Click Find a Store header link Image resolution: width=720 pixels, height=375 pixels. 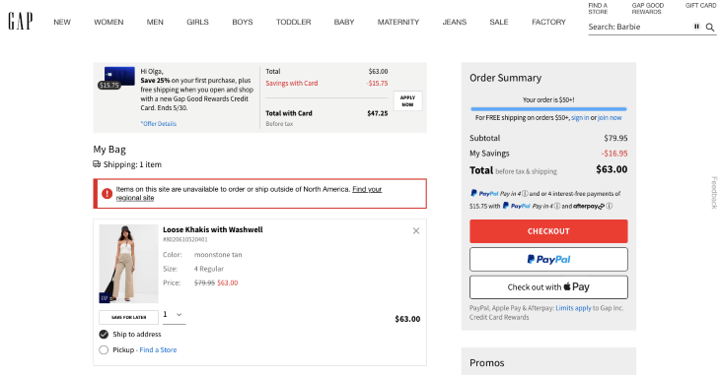(x=598, y=9)
